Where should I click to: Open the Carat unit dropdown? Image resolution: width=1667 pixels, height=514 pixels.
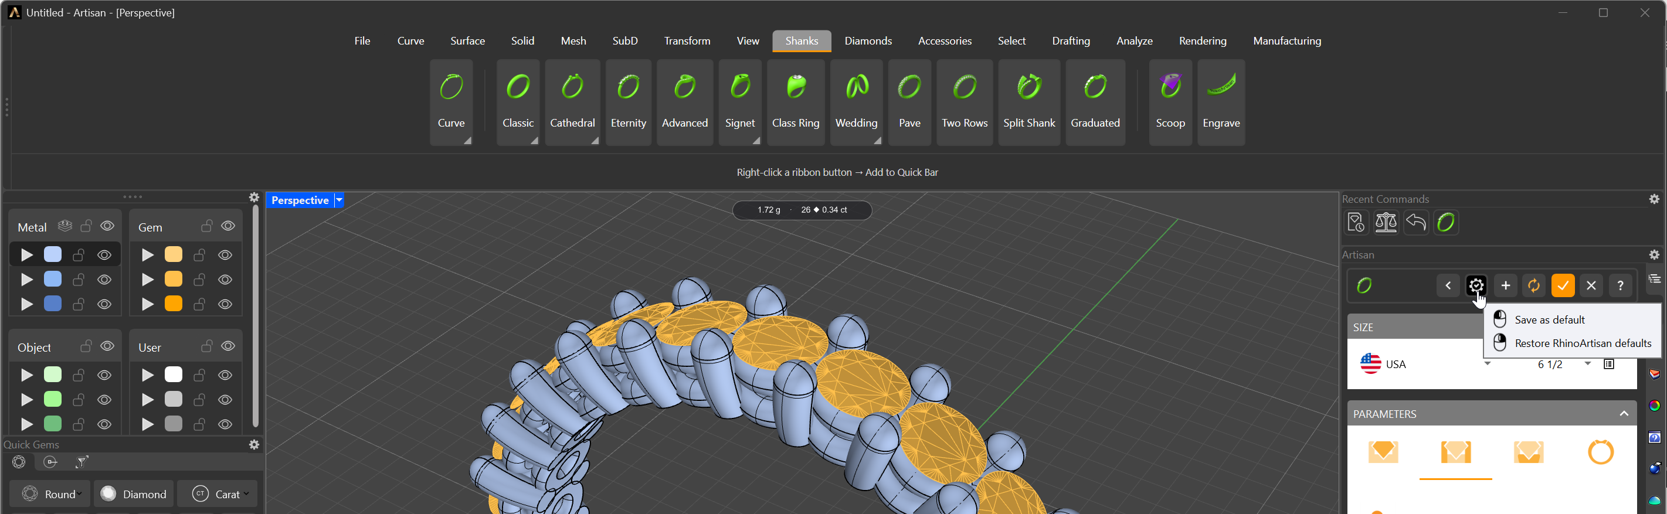click(x=218, y=494)
